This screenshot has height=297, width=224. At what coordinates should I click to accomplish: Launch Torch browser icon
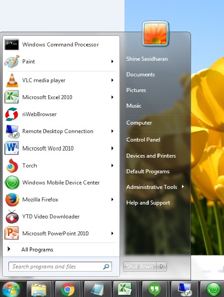(12, 166)
